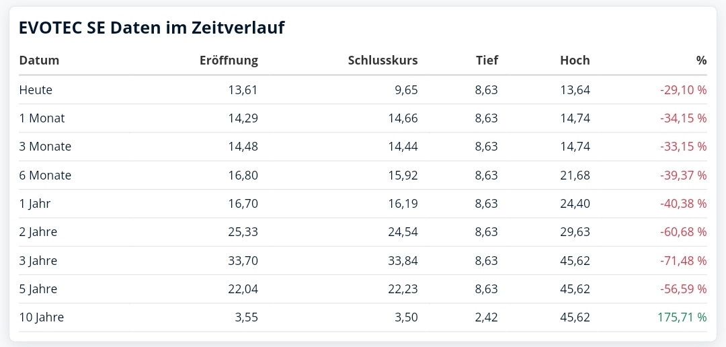Select the Schlusskurs column header
The image size is (726, 347).
382,61
